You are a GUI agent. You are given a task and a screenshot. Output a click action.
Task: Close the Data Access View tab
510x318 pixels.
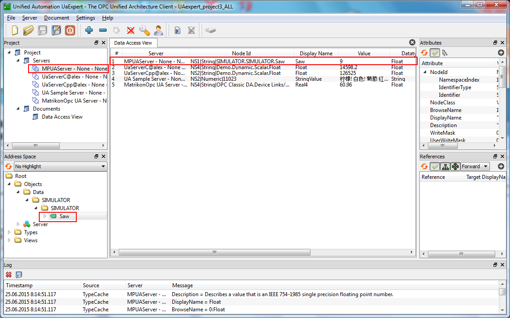[412, 42]
